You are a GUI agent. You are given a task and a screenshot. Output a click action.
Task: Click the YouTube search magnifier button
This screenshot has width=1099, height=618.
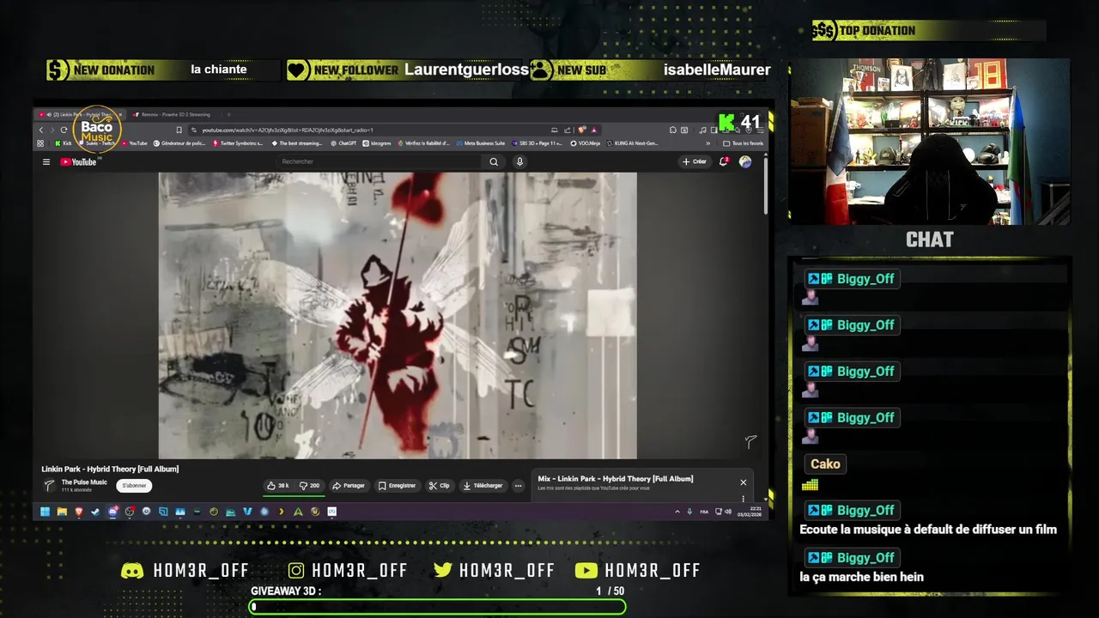click(494, 161)
